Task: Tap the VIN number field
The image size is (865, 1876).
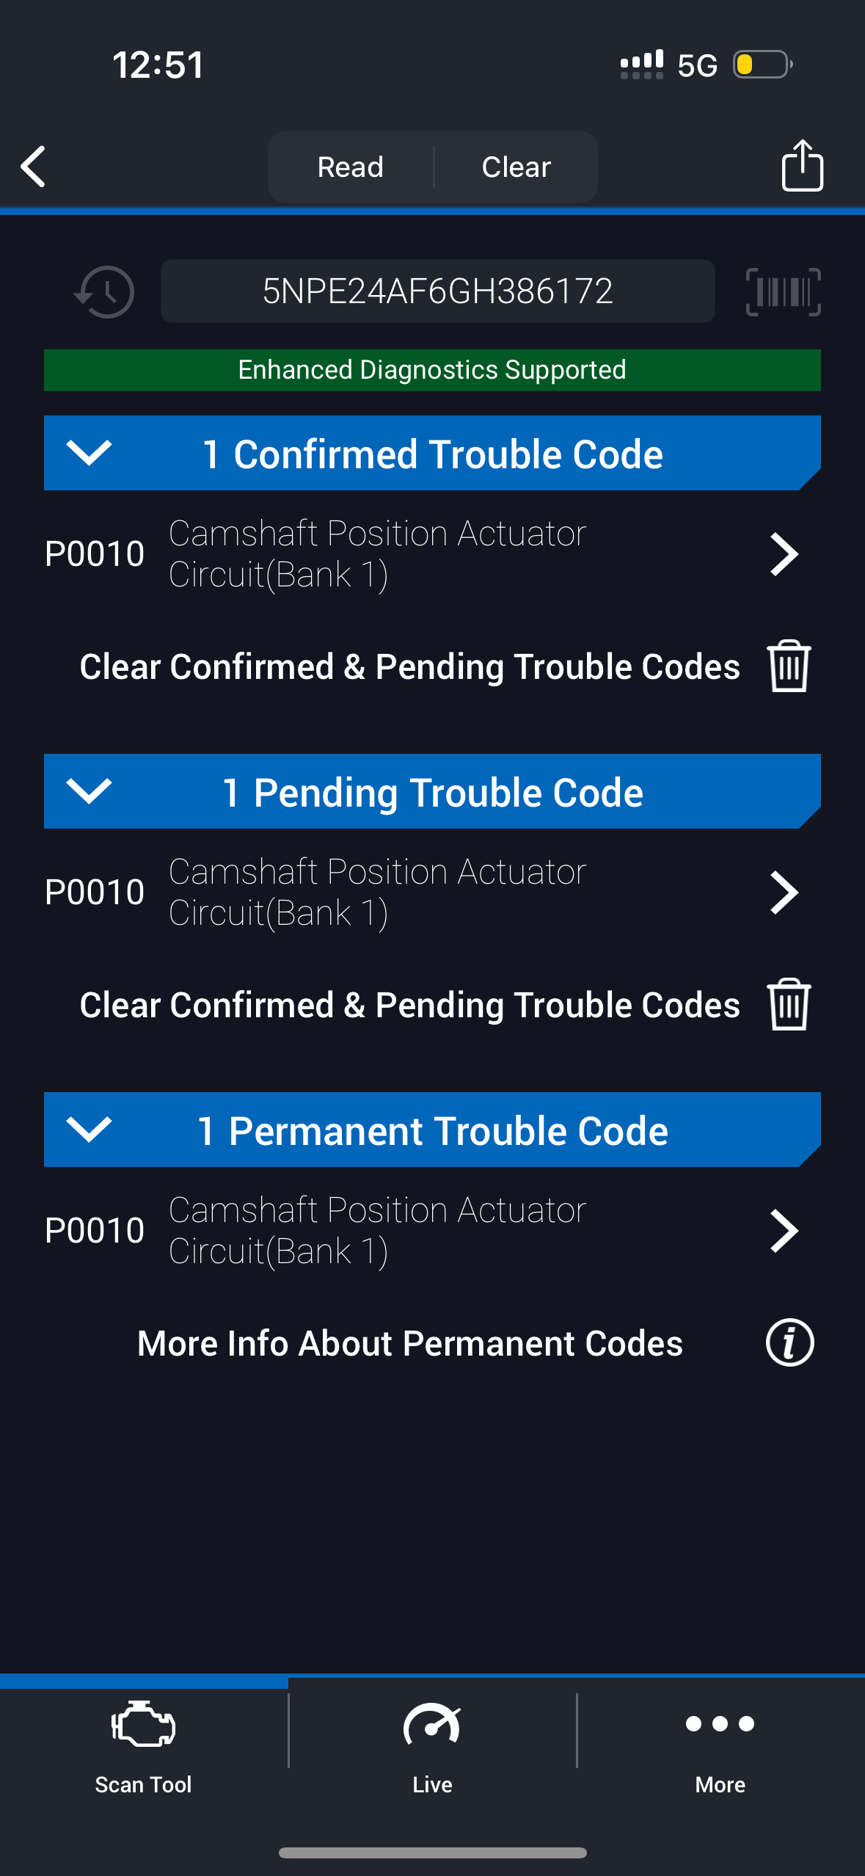Action: pyautogui.click(x=437, y=291)
